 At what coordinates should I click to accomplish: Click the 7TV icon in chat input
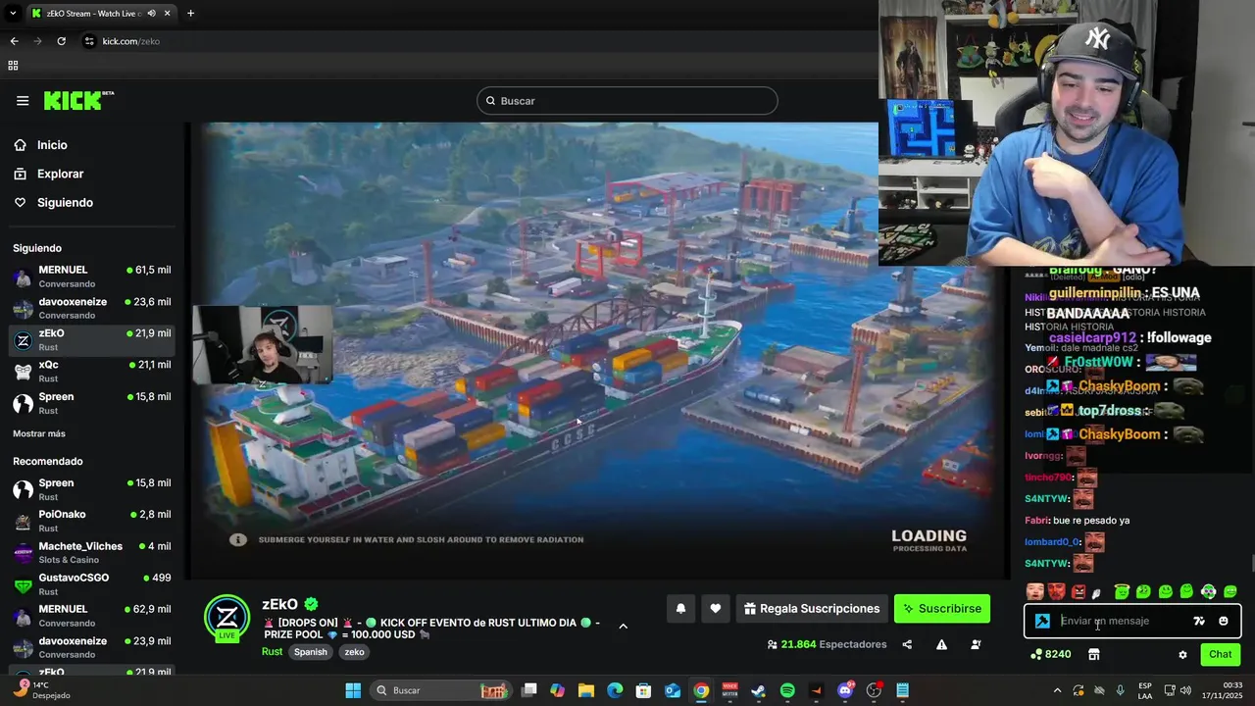pos(1199,621)
